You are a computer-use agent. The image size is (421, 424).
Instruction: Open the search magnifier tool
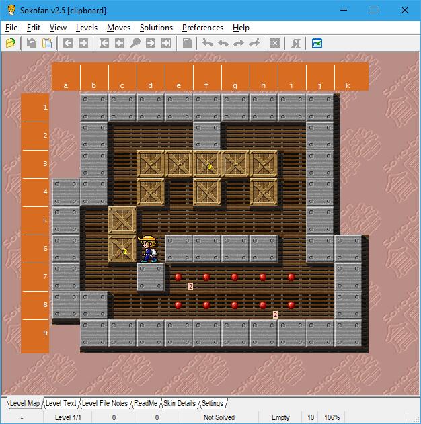135,43
